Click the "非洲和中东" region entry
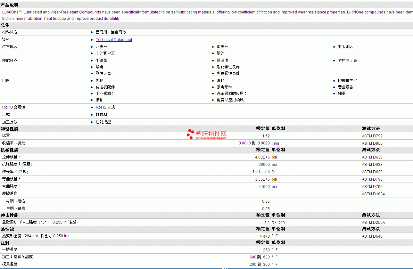Image resolution: width=413 pixels, height=269 pixels. pos(105,53)
